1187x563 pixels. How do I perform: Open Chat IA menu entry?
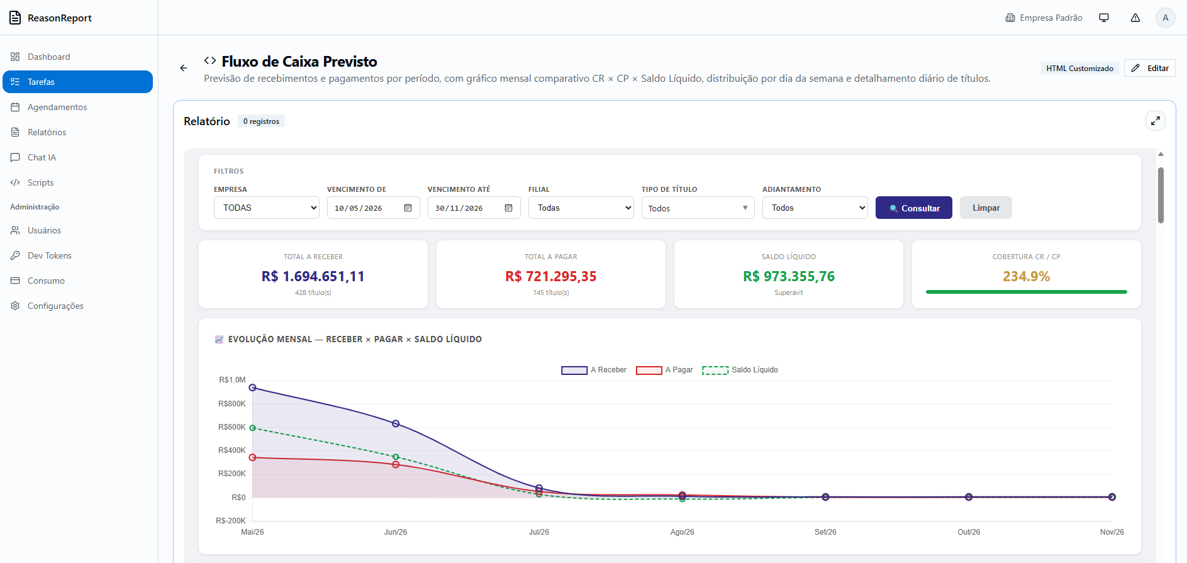[77, 157]
